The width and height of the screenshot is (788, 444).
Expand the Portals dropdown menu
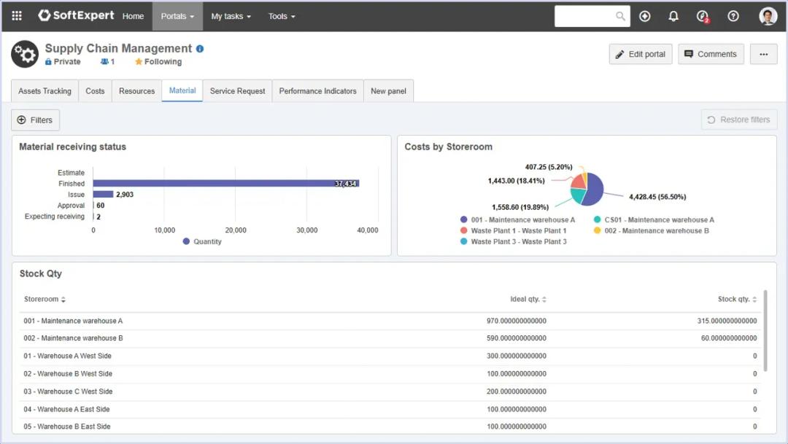[177, 16]
